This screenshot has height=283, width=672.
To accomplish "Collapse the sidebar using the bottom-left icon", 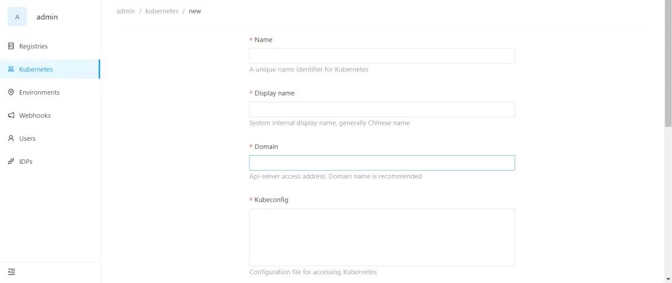I will [x=11, y=272].
